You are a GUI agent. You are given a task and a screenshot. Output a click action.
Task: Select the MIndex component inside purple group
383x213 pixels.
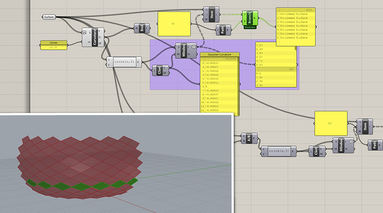click(x=185, y=51)
